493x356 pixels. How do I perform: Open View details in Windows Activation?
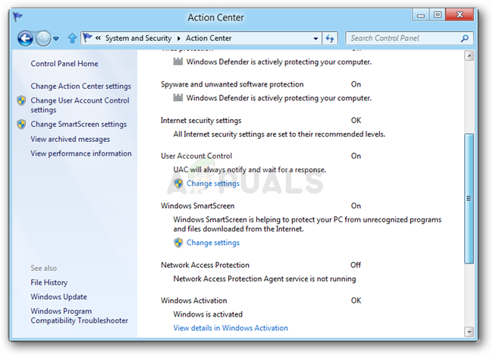(x=231, y=328)
